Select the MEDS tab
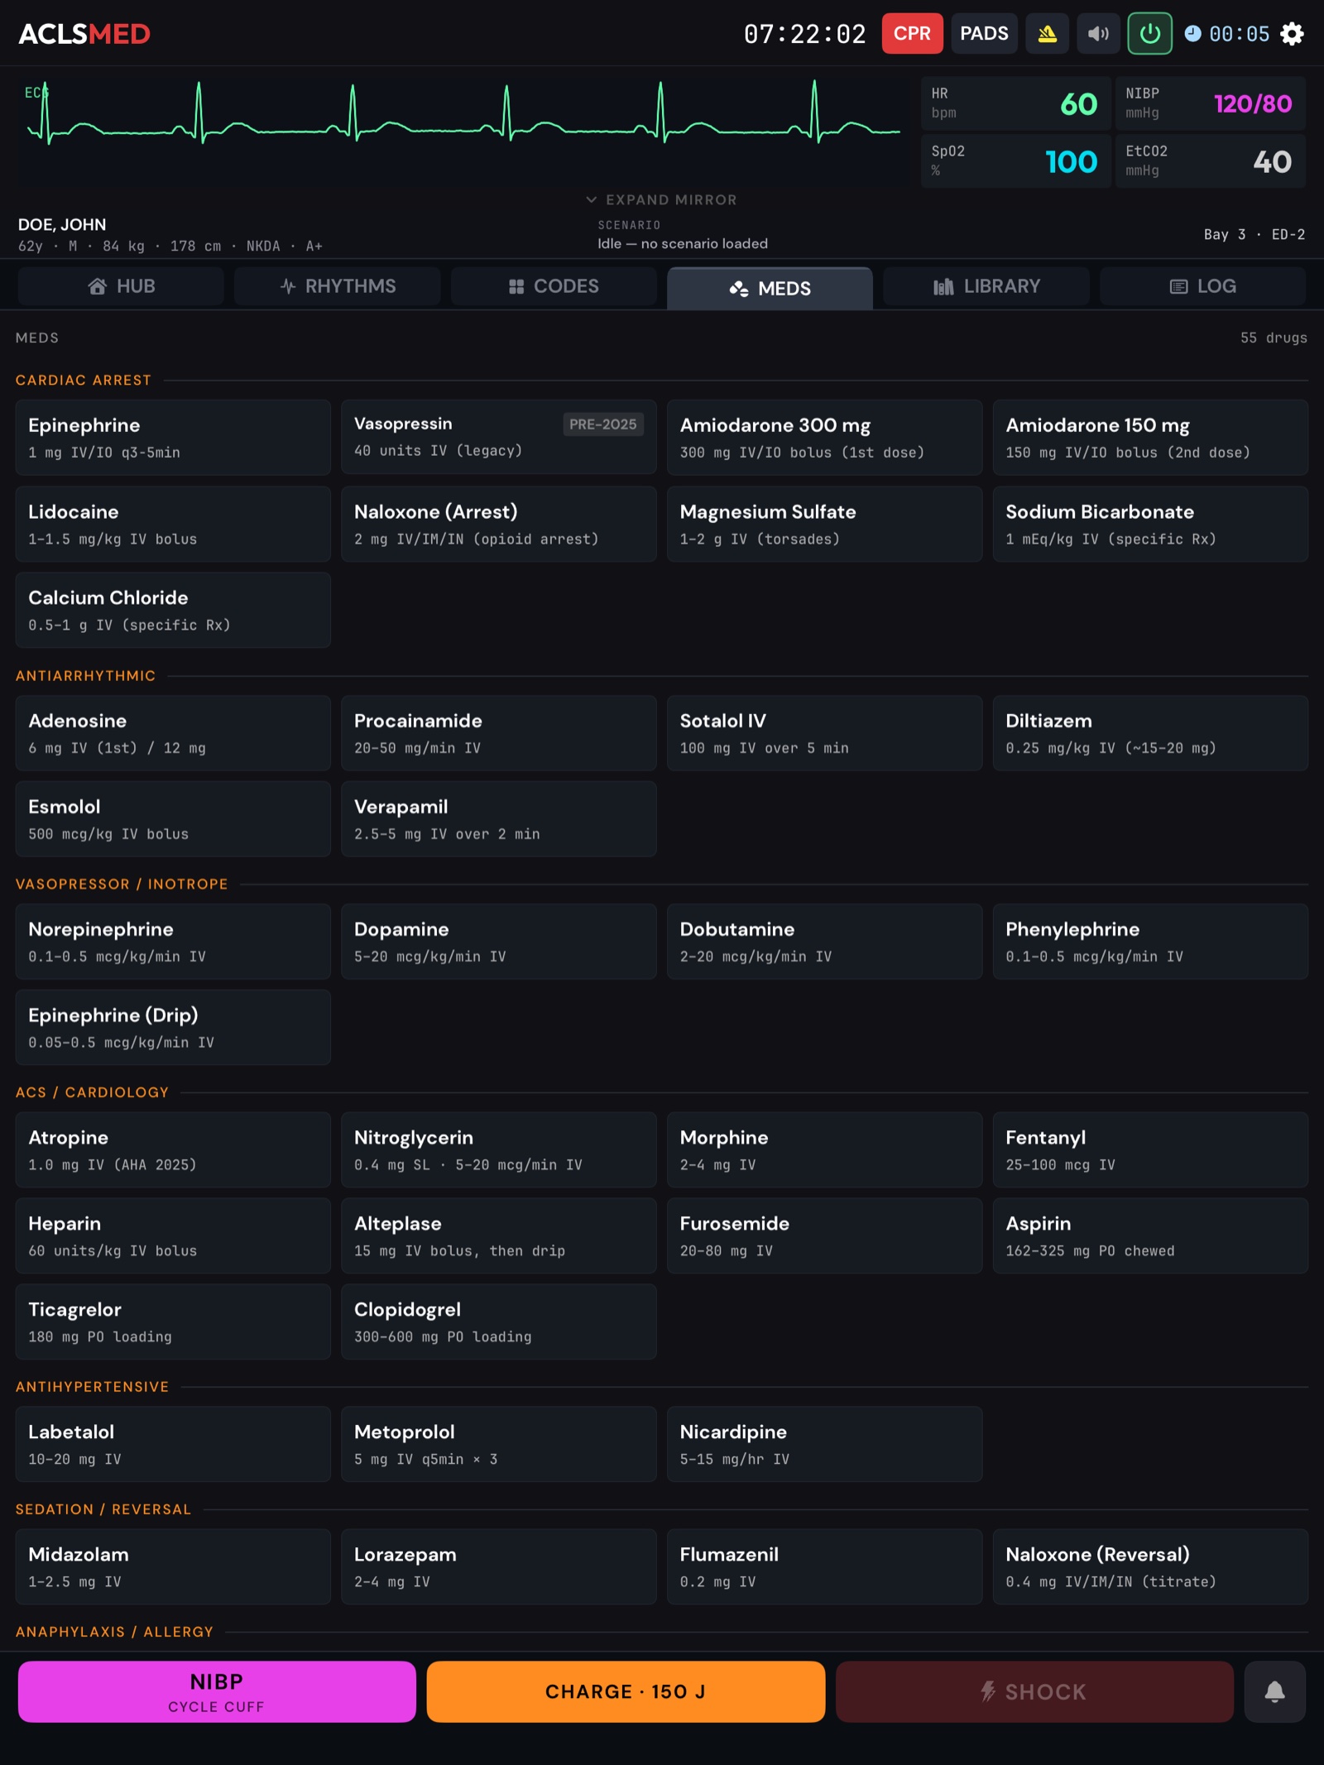The width and height of the screenshot is (1324, 1765). (770, 288)
